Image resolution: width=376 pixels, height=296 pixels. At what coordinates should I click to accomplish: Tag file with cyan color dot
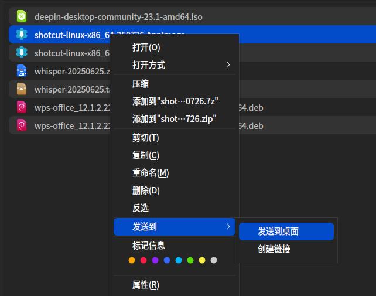point(179,260)
